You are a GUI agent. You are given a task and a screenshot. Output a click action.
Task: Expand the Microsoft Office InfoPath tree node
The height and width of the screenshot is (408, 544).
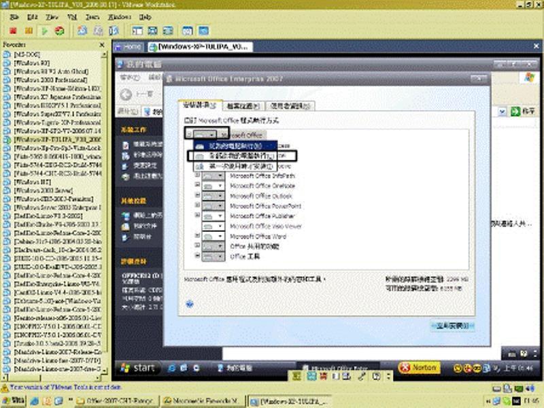point(197,175)
